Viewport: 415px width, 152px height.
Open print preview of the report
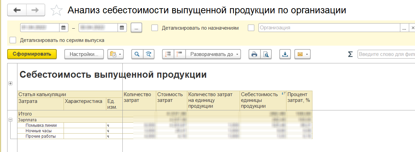[x=266, y=54]
